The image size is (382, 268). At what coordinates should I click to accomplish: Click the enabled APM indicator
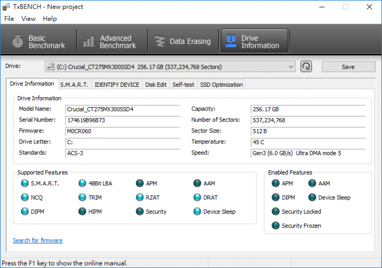tap(276, 183)
